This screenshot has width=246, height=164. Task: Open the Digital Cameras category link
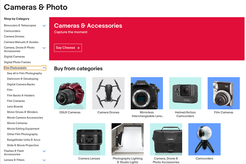click(x=14, y=56)
